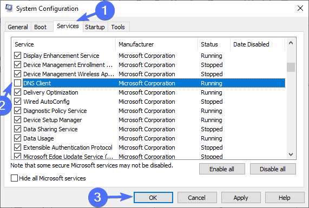Go to the Startup tab

coord(95,27)
